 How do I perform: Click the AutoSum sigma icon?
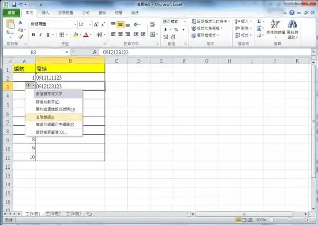[259, 21]
